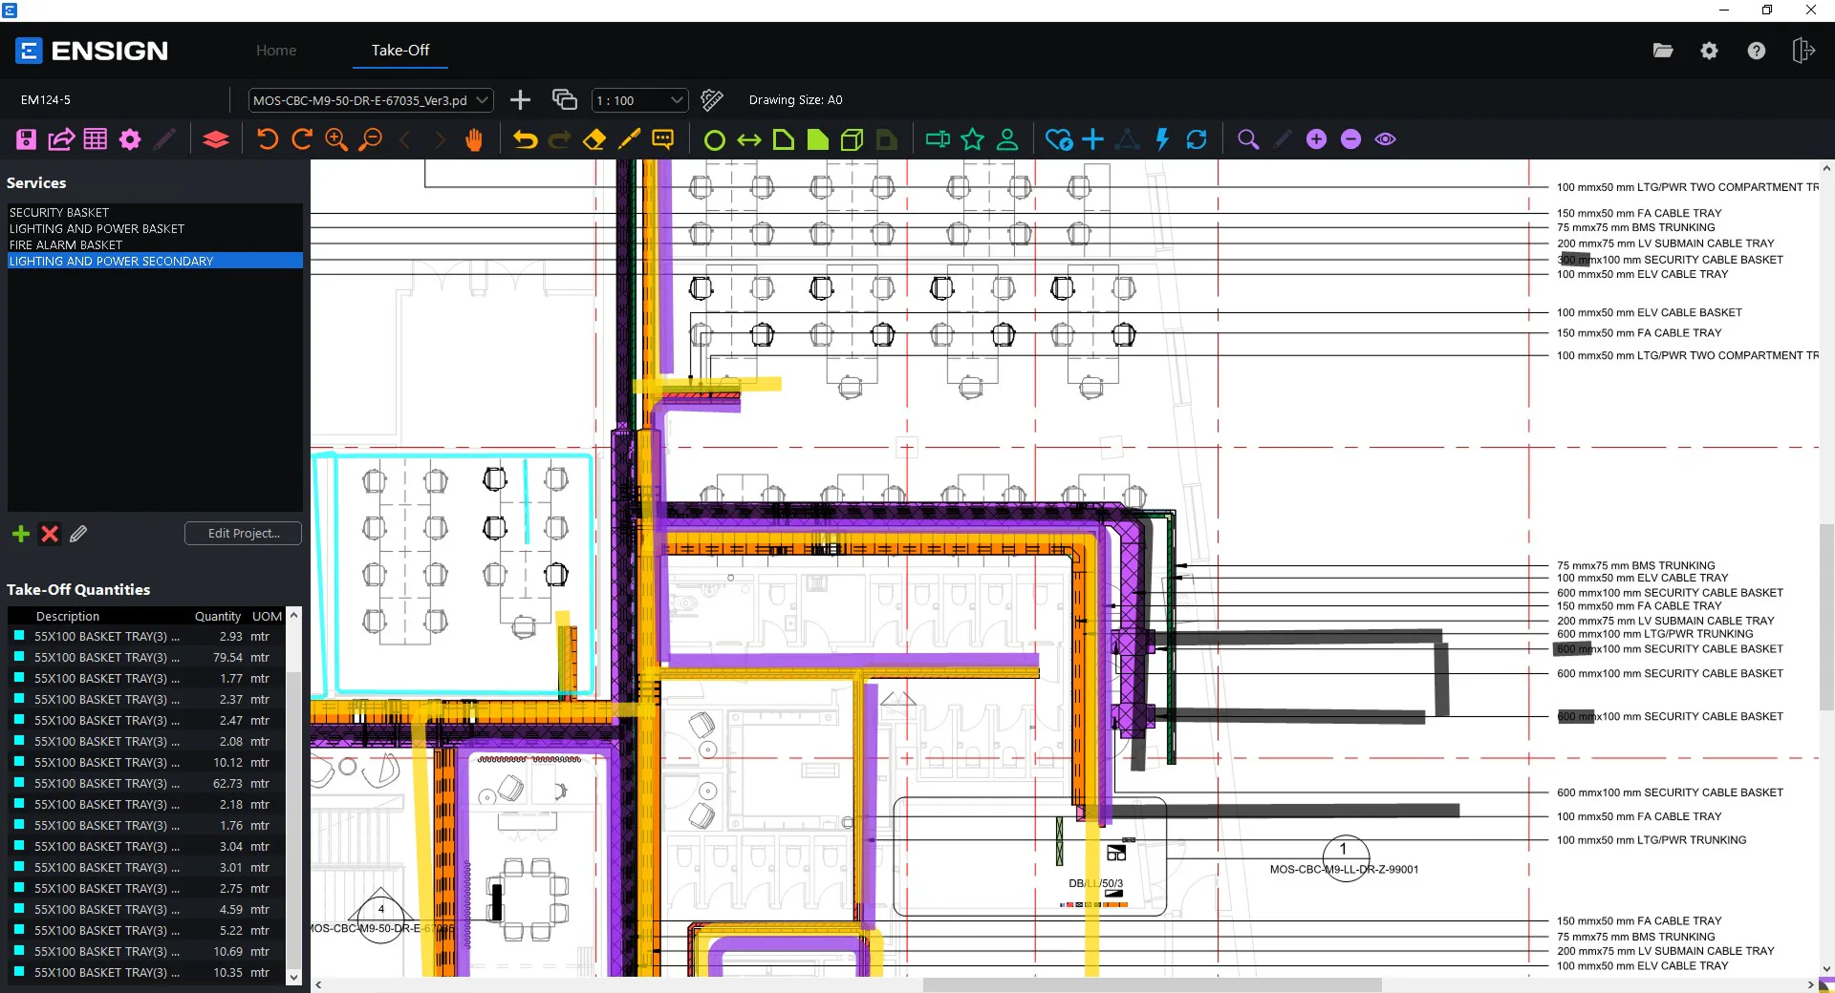The height and width of the screenshot is (993, 1835).
Task: Click the yellow undo arrow
Action: coord(525,139)
